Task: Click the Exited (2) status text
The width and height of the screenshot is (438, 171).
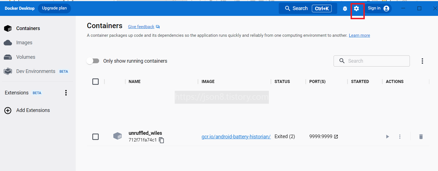Action: pos(285,136)
